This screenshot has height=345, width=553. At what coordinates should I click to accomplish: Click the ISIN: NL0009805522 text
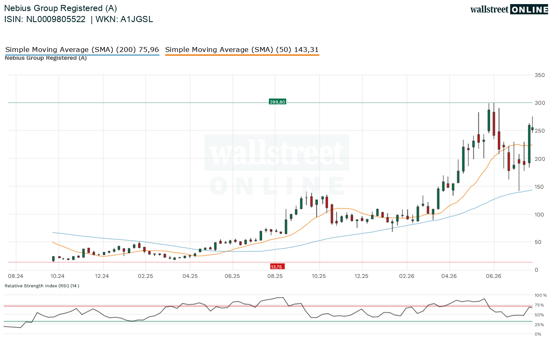click(x=45, y=19)
